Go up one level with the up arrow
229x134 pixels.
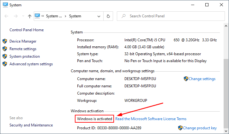[x=29, y=16]
